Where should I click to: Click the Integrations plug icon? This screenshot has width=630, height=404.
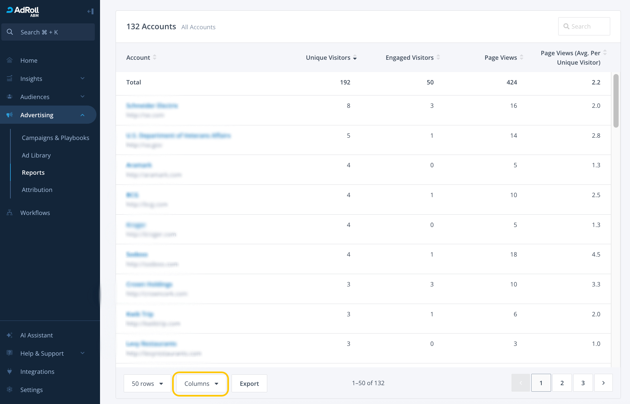tap(10, 372)
